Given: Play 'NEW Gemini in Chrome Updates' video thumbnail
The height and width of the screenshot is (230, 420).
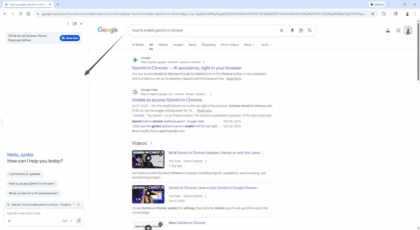Looking at the screenshot, I should tap(148, 159).
